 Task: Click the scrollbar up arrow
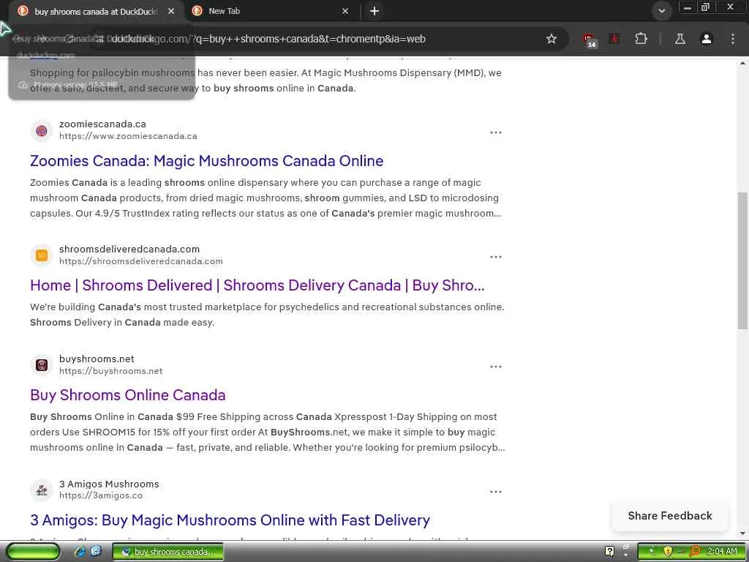point(742,63)
